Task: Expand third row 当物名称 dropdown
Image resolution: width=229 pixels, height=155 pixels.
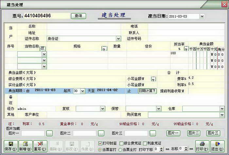Action: point(44,67)
